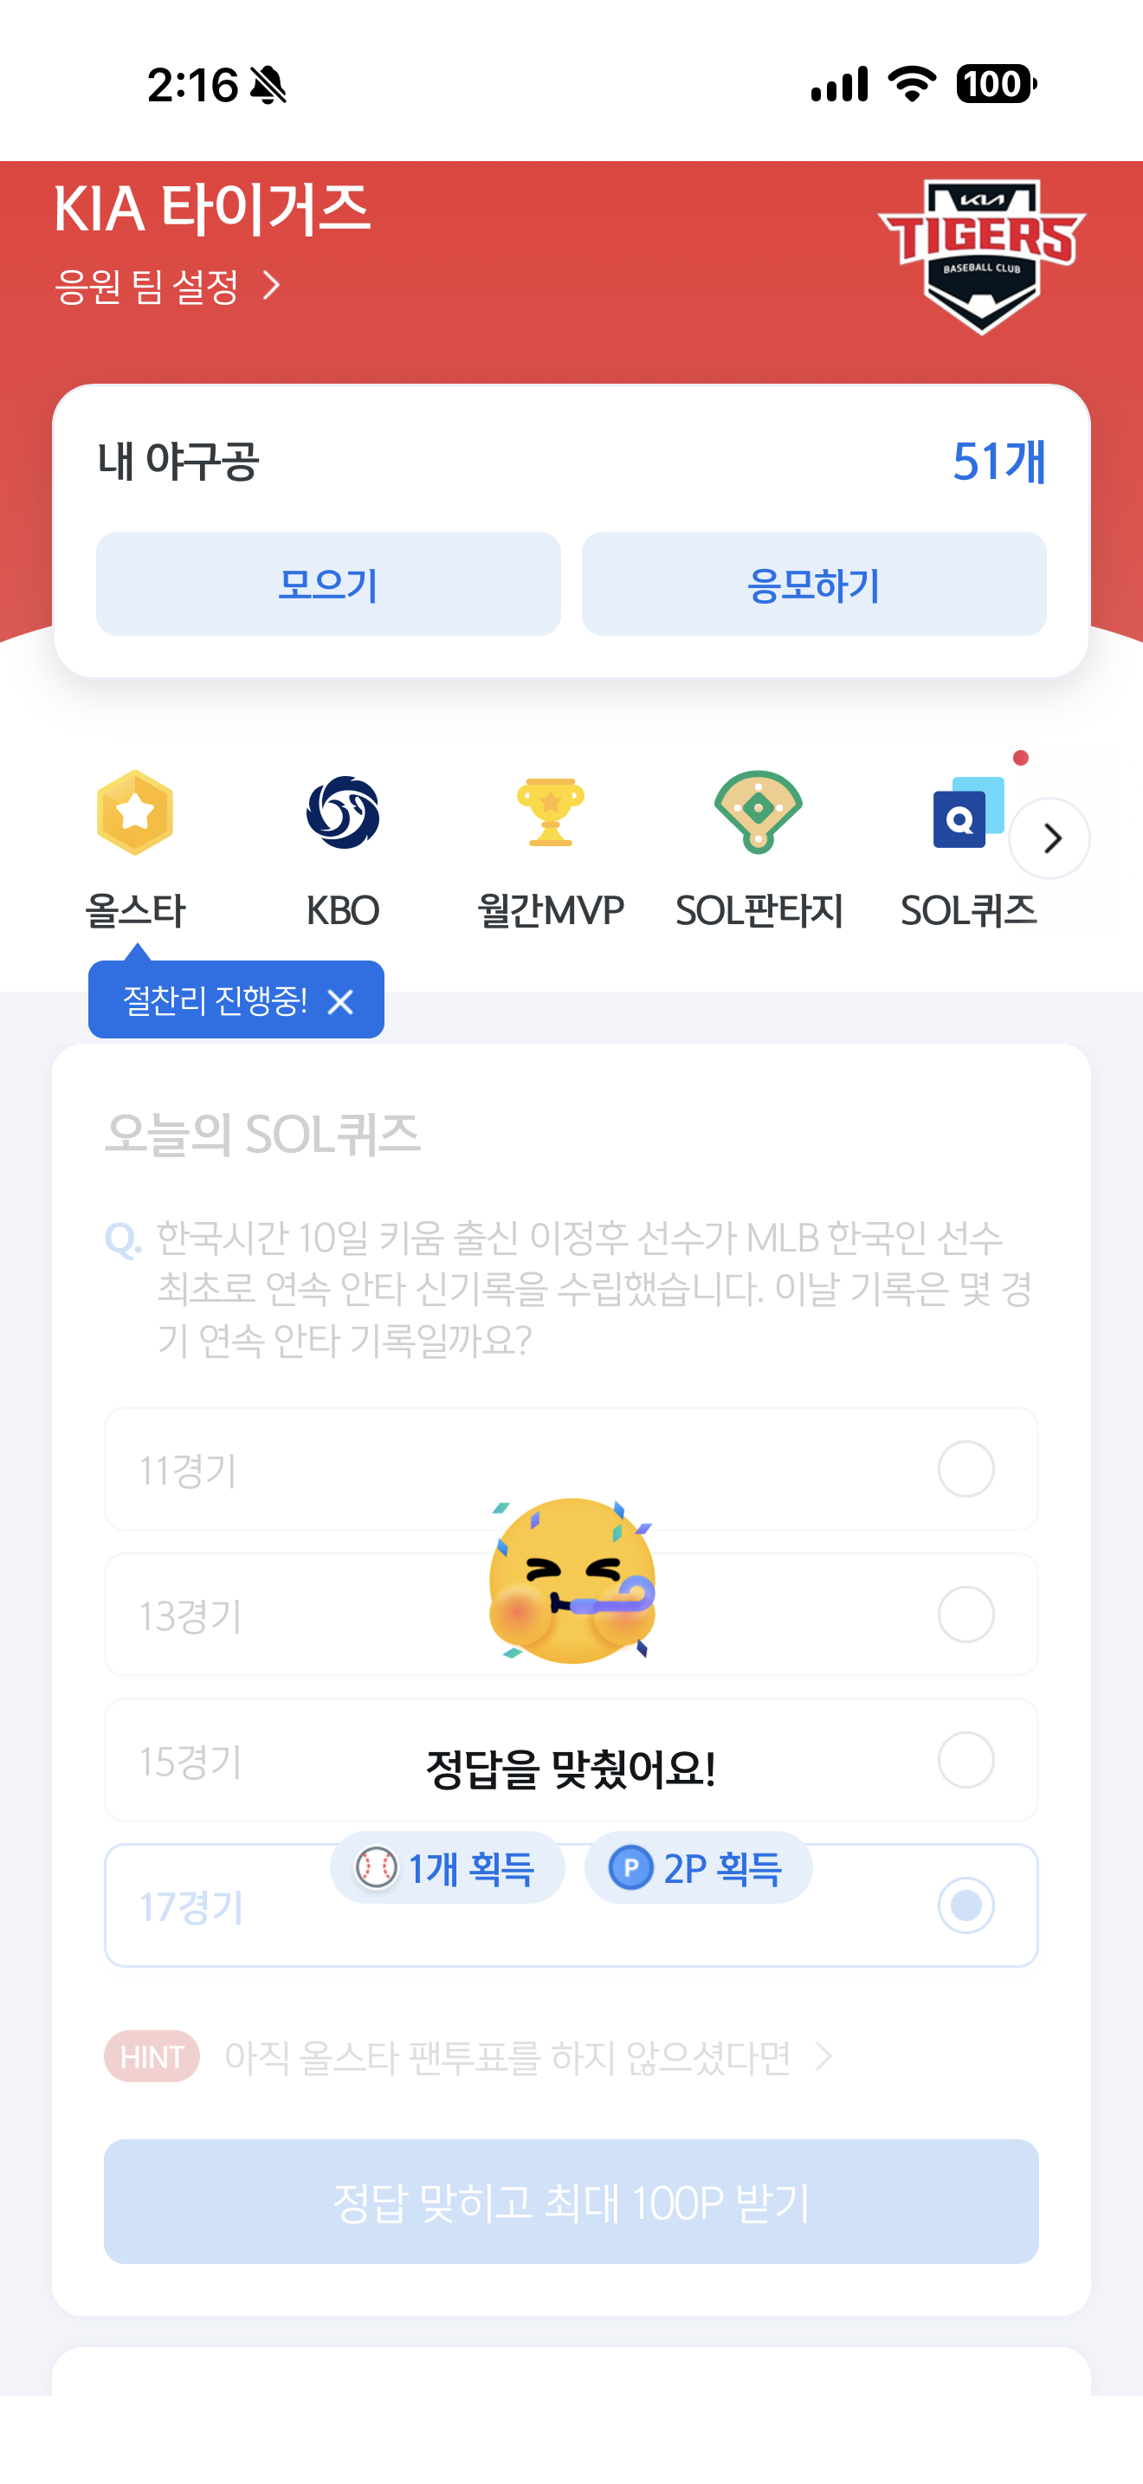1143x2484 pixels.
Task: Open the SOL퀴즈 icon with red dot
Action: point(967,812)
